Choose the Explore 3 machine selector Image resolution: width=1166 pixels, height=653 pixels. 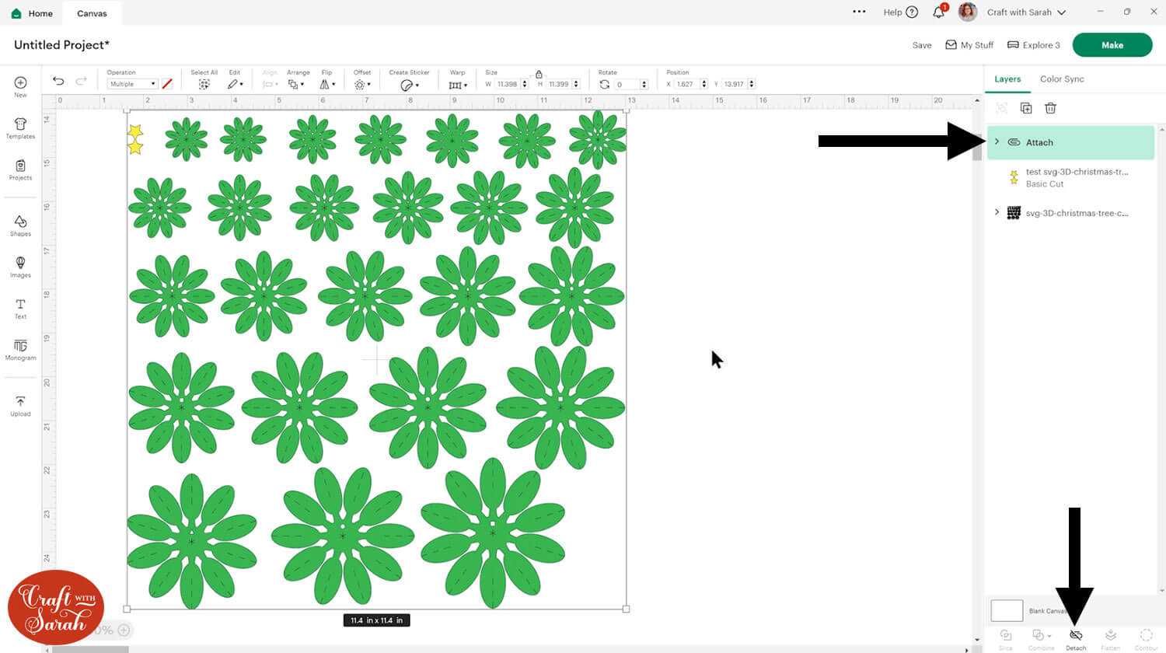click(x=1033, y=45)
